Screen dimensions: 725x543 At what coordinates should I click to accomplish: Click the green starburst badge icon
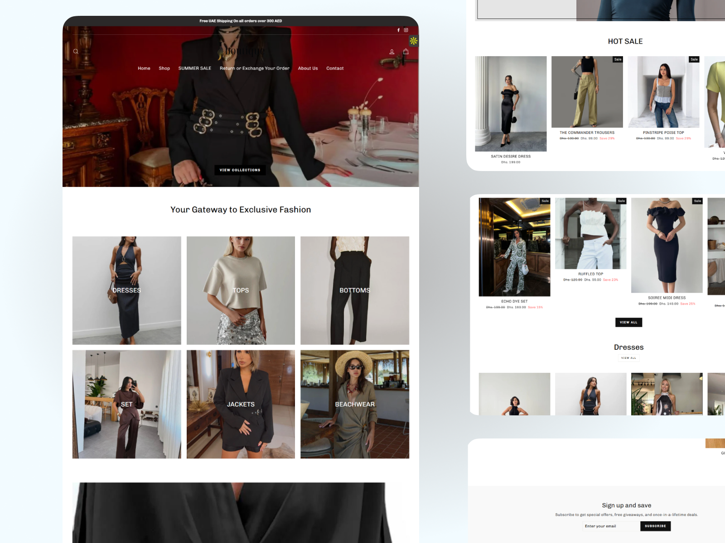tap(414, 41)
